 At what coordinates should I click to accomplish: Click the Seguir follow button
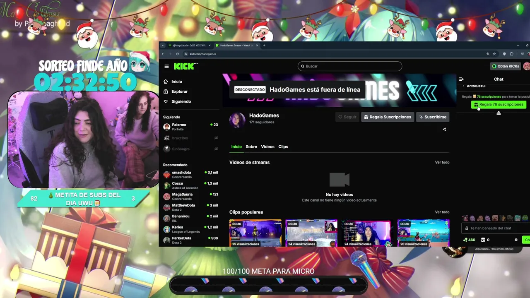click(347, 117)
